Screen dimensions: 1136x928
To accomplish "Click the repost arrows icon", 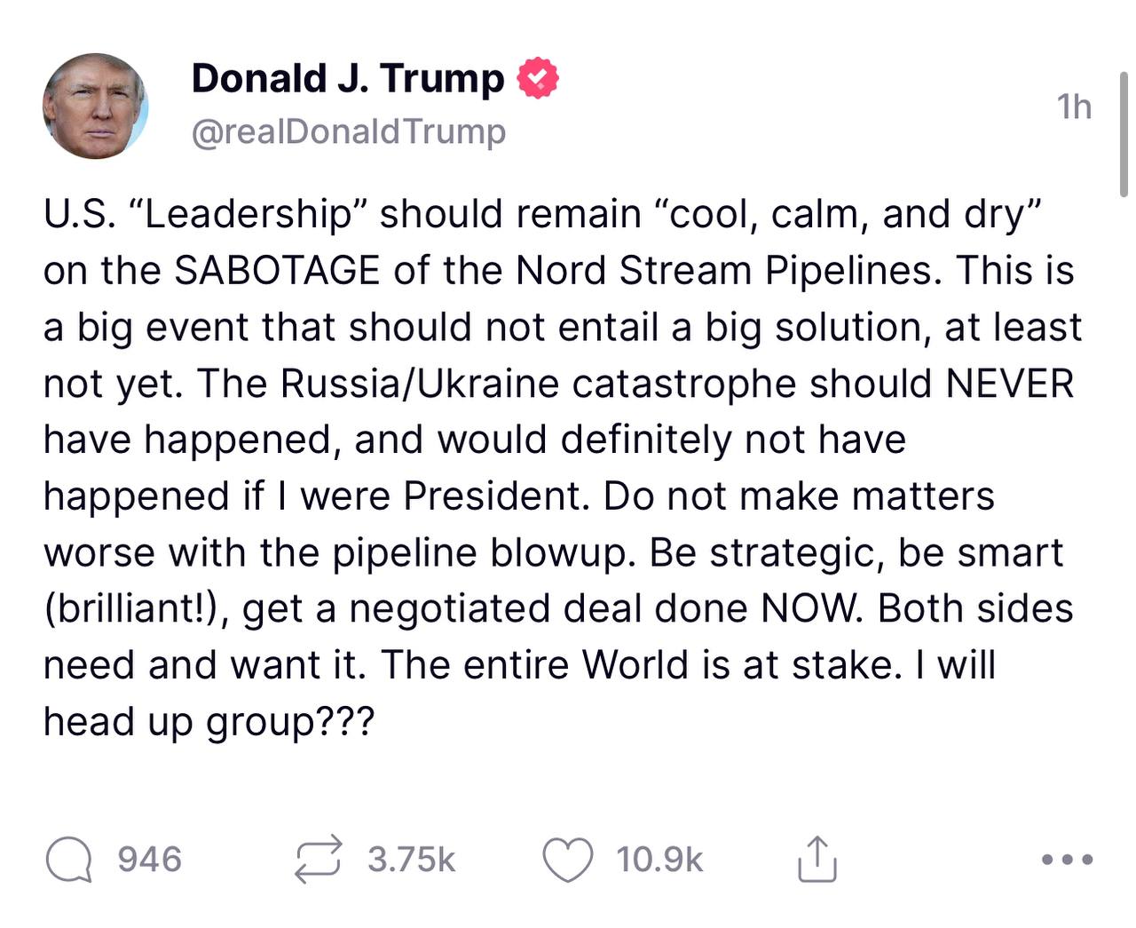I will [x=319, y=860].
